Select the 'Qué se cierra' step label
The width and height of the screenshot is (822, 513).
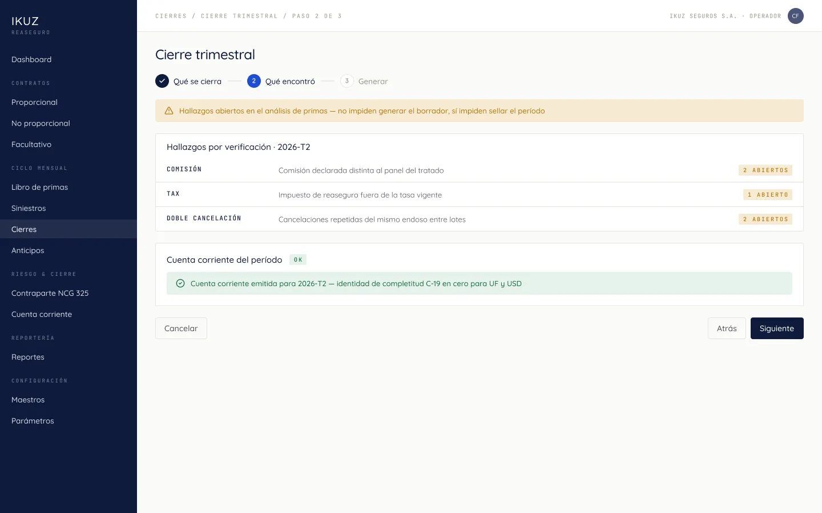click(x=198, y=82)
